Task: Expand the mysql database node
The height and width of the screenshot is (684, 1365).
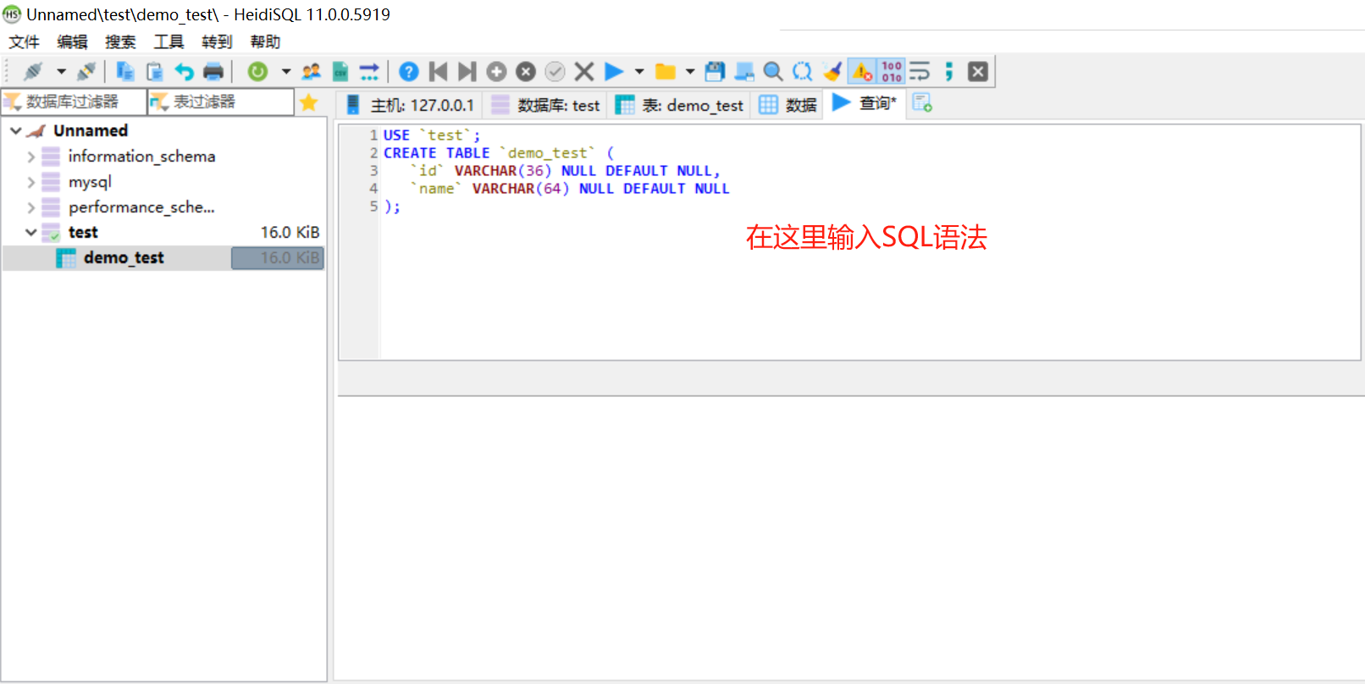Action: 31,182
